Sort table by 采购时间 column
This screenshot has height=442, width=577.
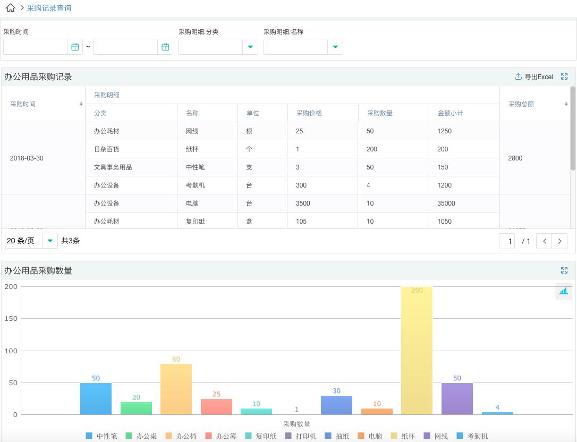pyautogui.click(x=81, y=104)
